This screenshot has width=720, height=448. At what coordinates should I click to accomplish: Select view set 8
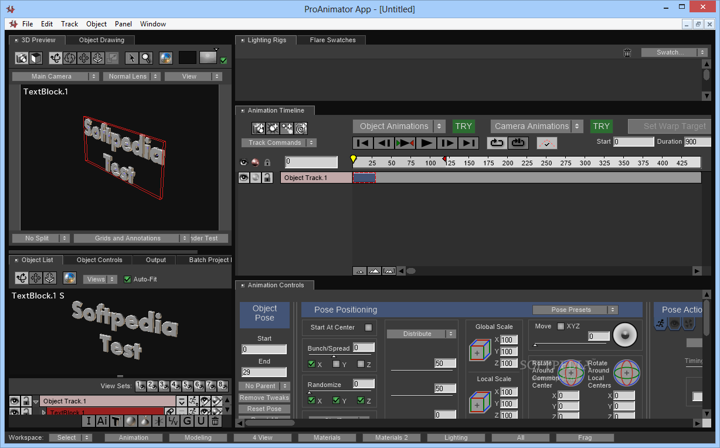pos(223,386)
